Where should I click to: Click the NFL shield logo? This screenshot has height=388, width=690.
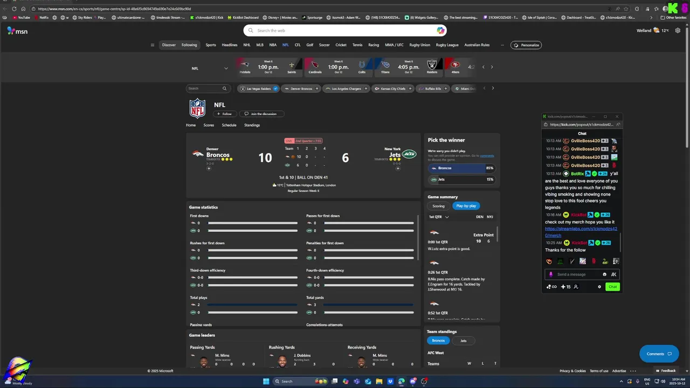coord(197,108)
